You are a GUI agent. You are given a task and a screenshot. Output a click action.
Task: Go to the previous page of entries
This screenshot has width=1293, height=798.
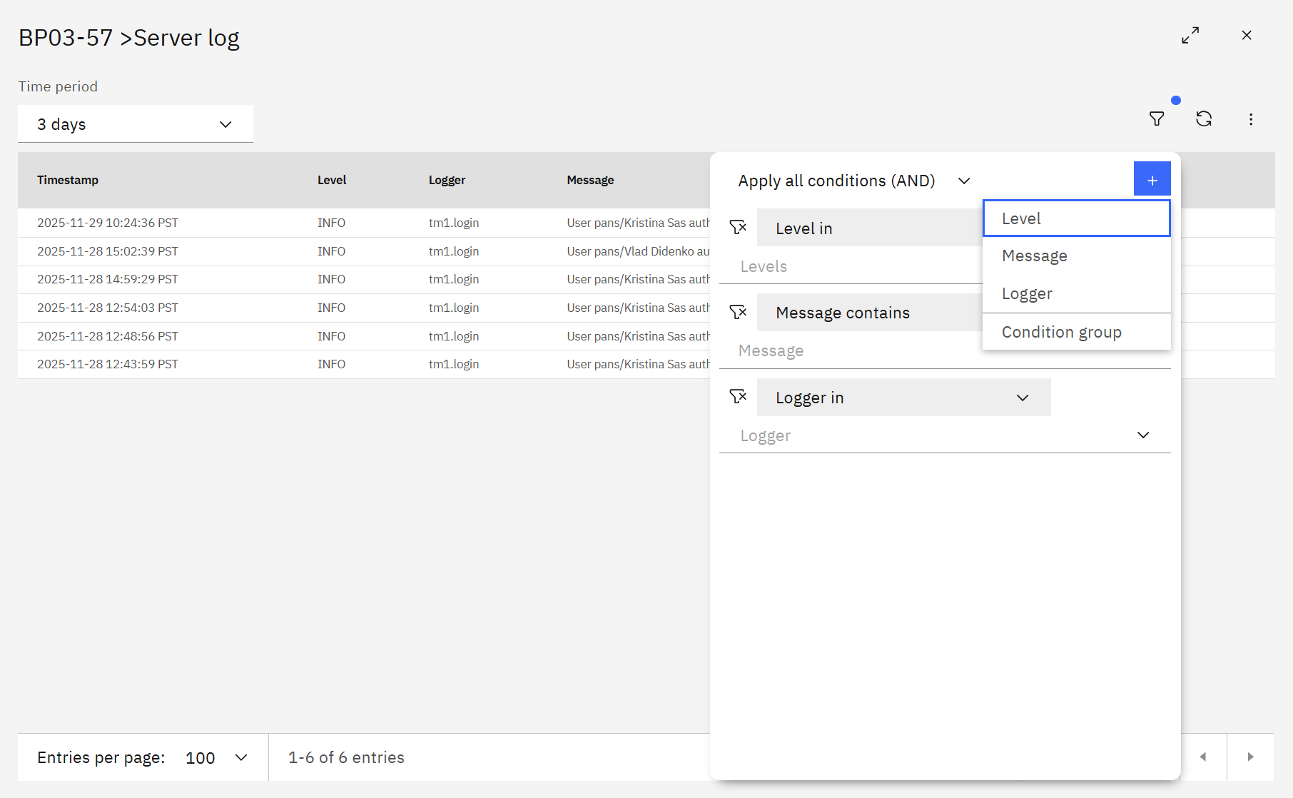click(x=1203, y=757)
